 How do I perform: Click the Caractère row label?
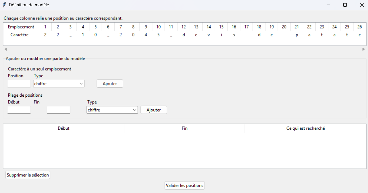pos(20,35)
